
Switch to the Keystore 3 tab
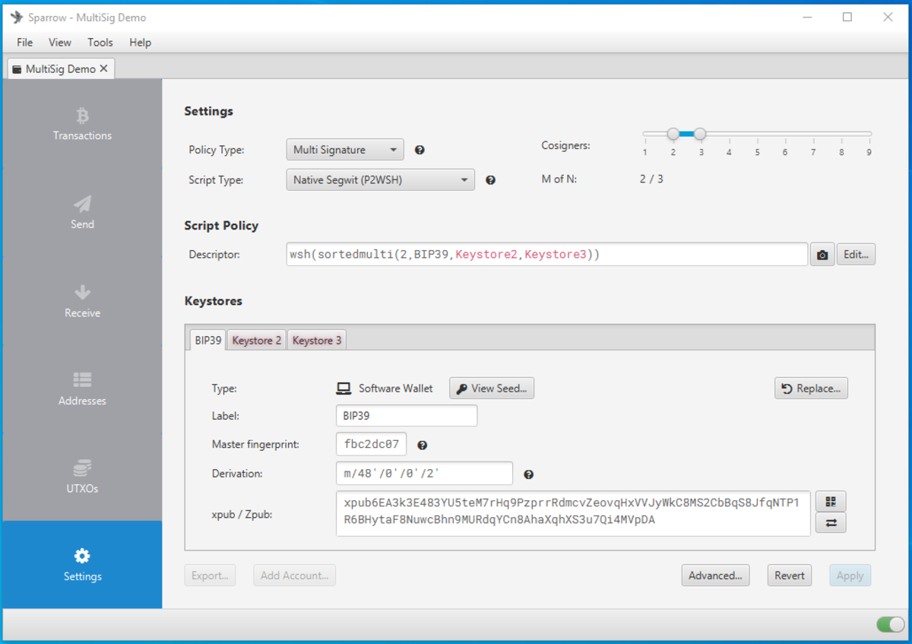click(317, 340)
